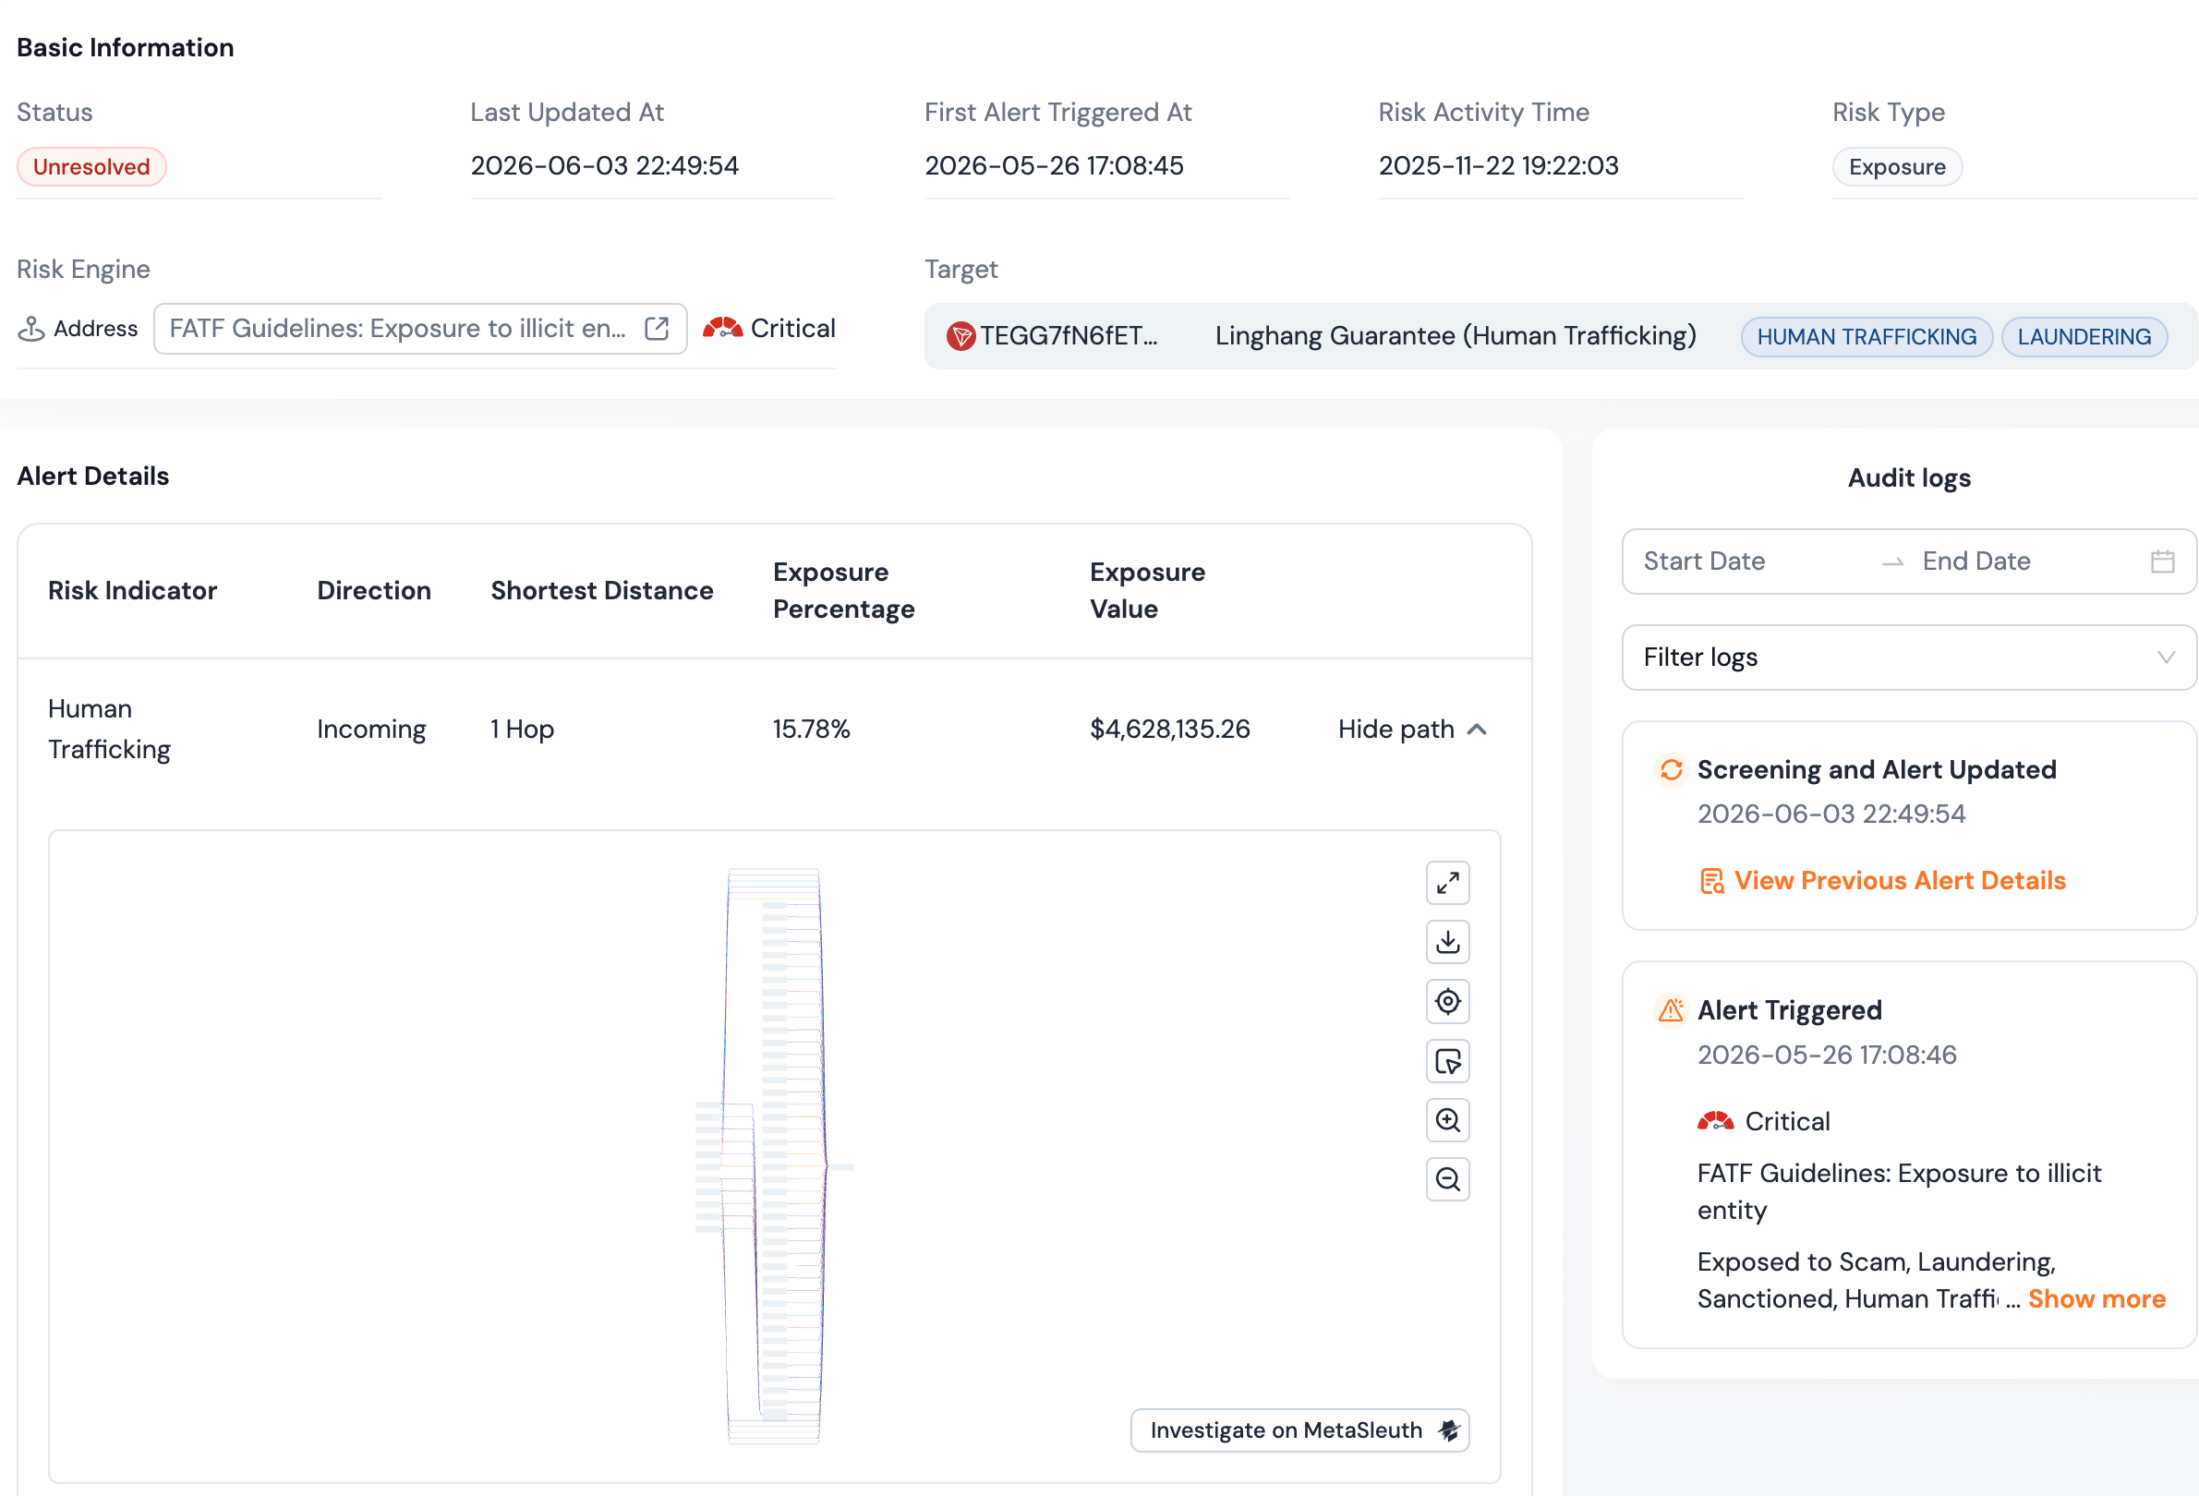
Task: Open the Filter logs dropdown
Action: click(1908, 658)
